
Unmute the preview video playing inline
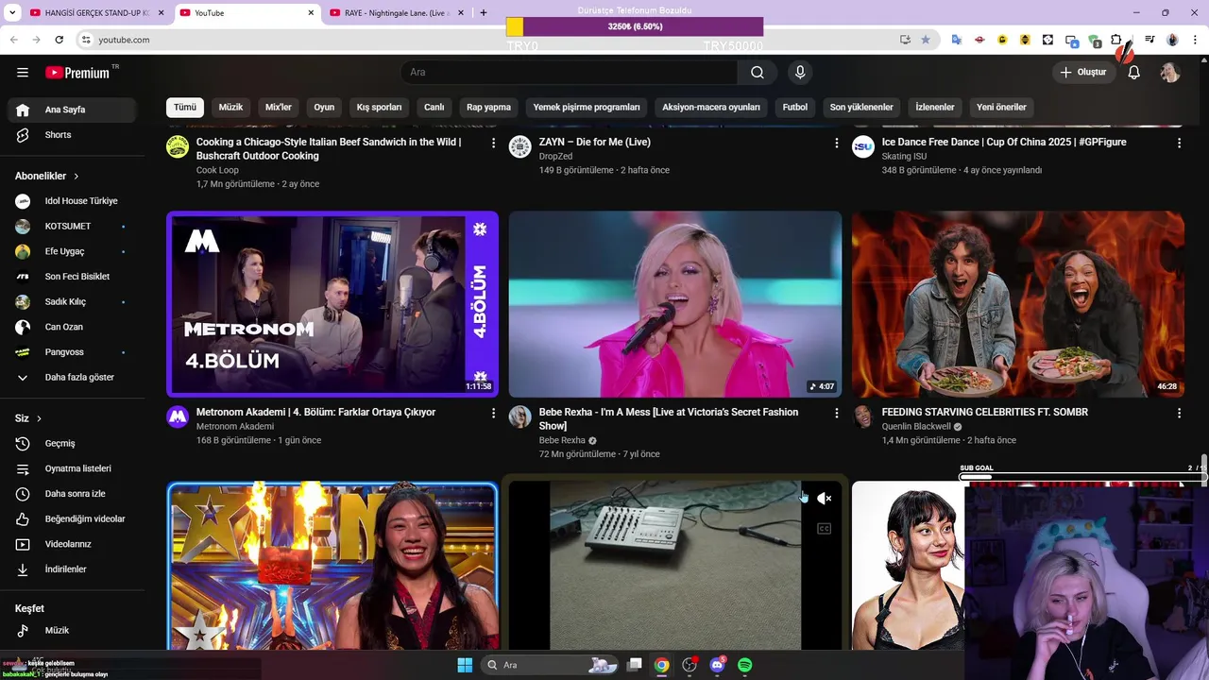(x=824, y=499)
